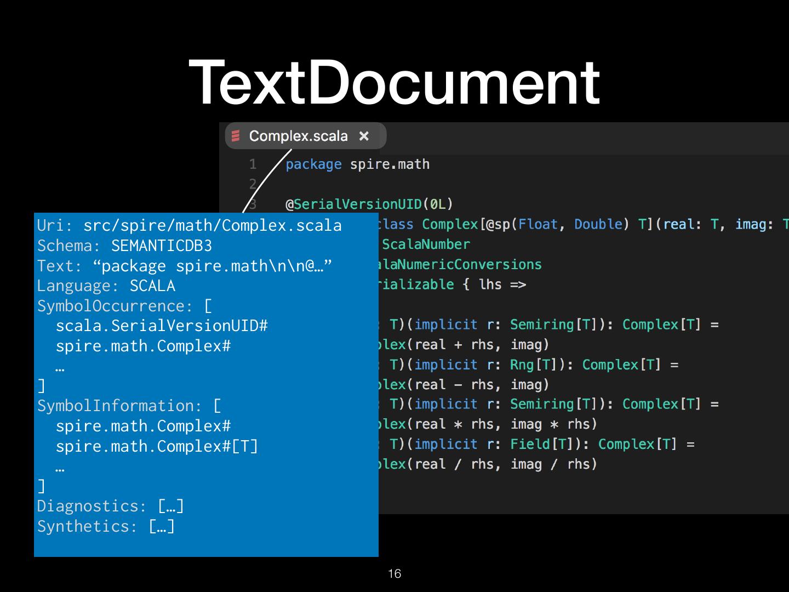The width and height of the screenshot is (789, 592).
Task: Click the 'package' keyword on line one
Action: click(x=313, y=164)
